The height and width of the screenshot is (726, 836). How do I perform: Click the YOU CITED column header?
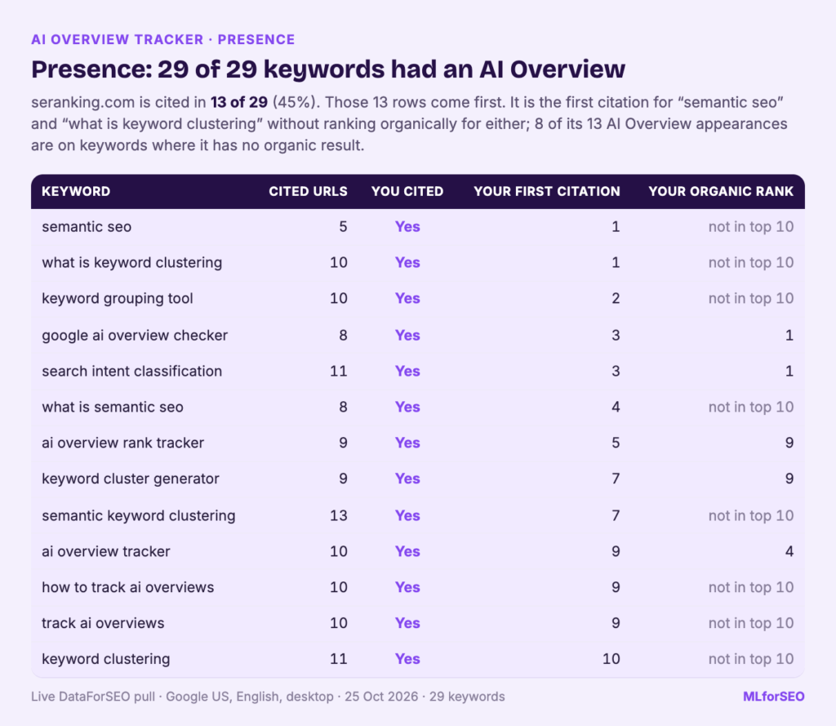click(x=407, y=191)
